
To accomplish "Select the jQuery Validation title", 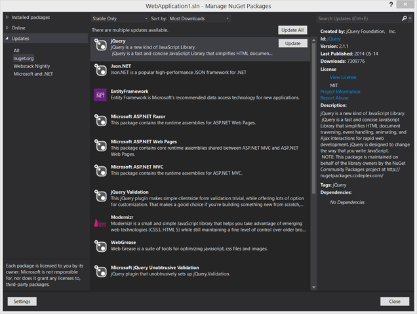I will [130, 192].
